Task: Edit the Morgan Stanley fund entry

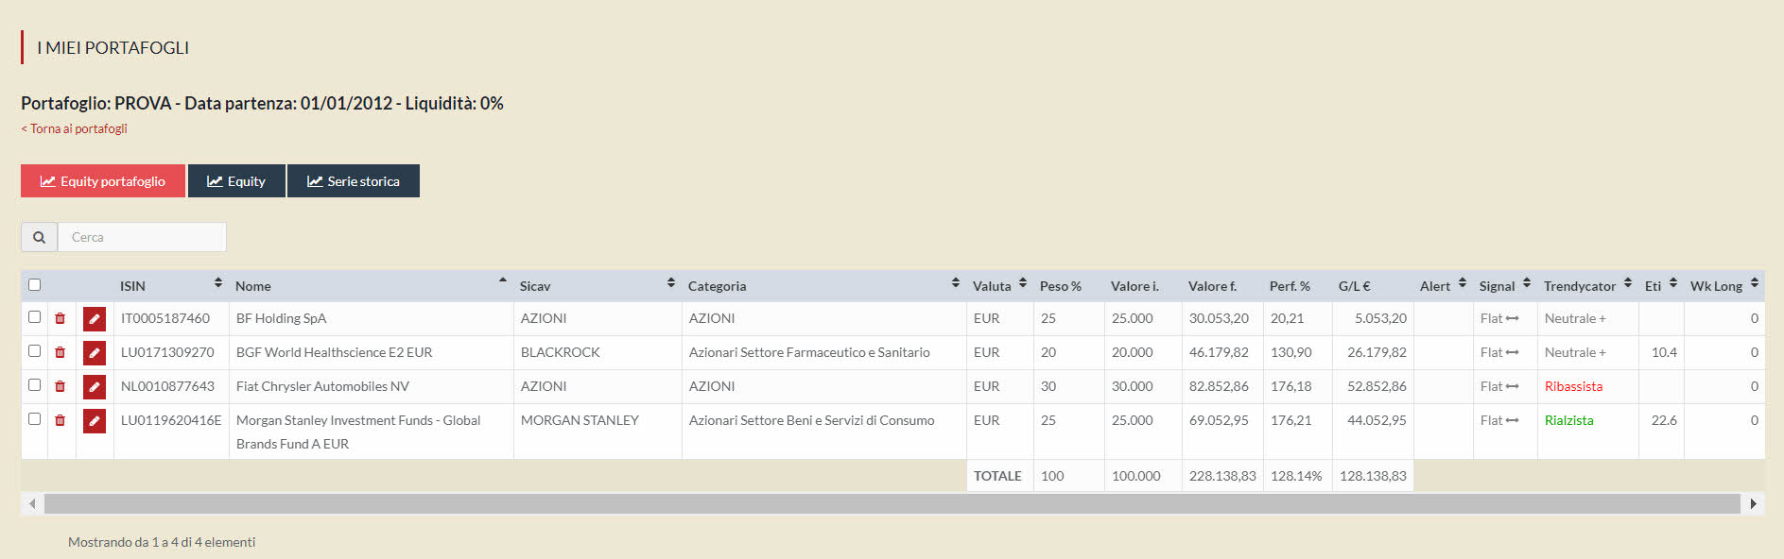Action: click(95, 421)
